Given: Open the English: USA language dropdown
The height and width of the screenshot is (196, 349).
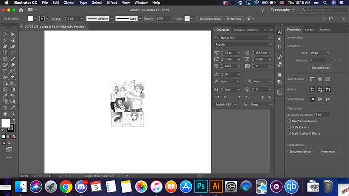Looking at the screenshot, I should pos(226,104).
